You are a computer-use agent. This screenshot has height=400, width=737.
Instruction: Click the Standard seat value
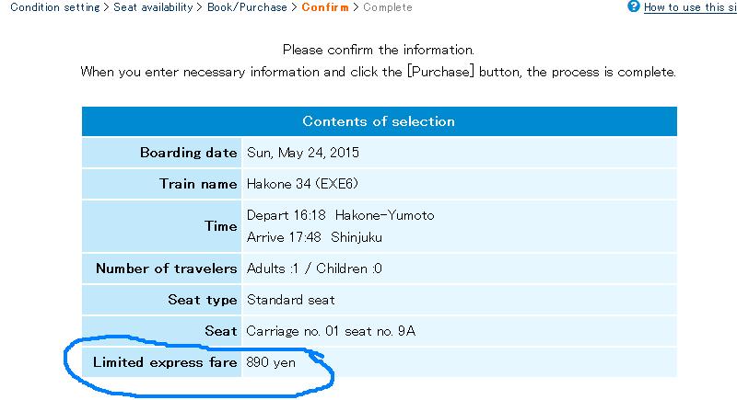(291, 300)
